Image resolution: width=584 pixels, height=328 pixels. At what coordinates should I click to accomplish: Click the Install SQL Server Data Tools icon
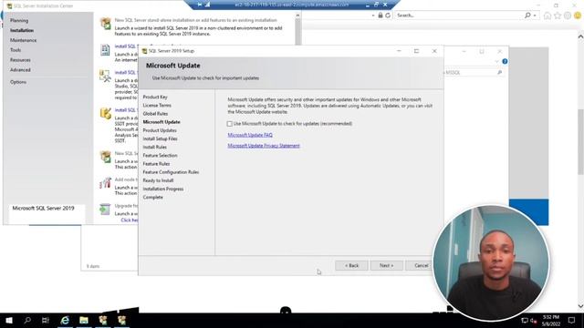(x=106, y=113)
